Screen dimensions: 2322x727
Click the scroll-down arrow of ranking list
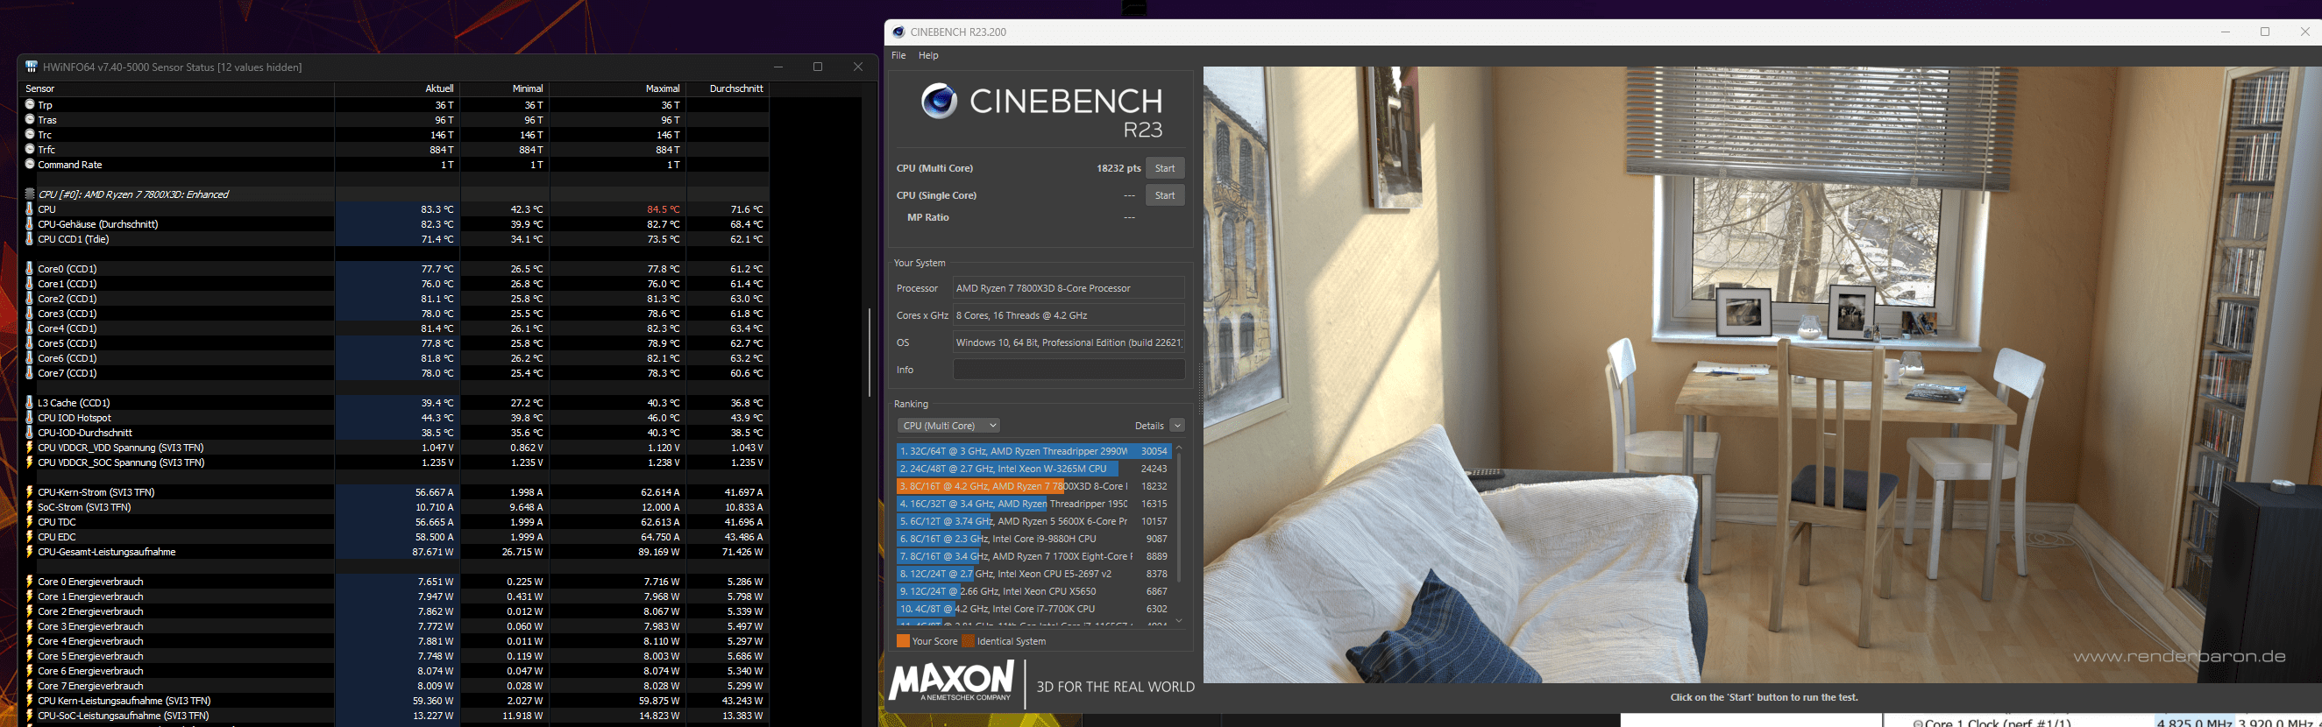click(x=1178, y=621)
